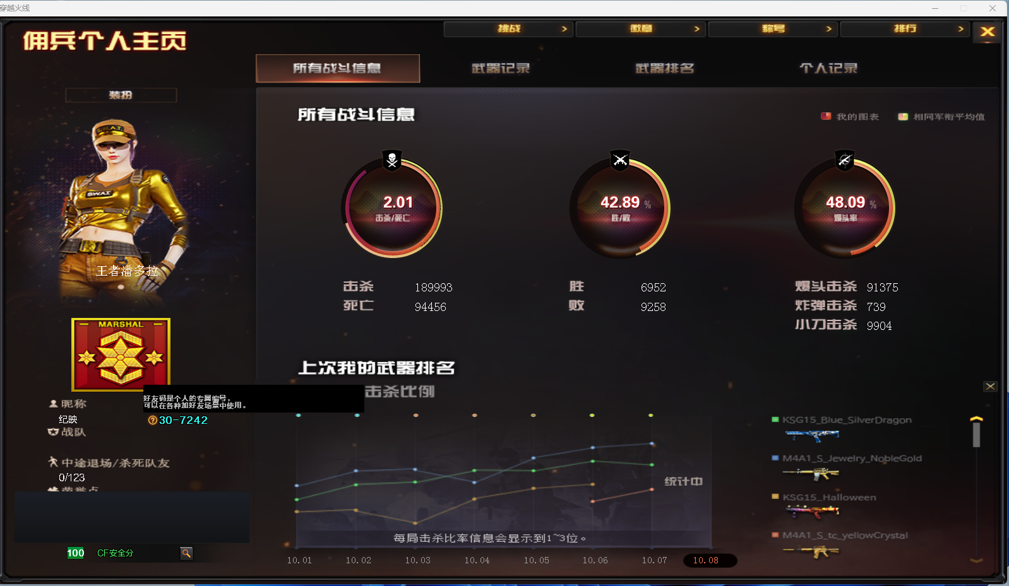Click the crossed rifles win/loss icon
Screen dimensions: 1009x586
click(620, 160)
